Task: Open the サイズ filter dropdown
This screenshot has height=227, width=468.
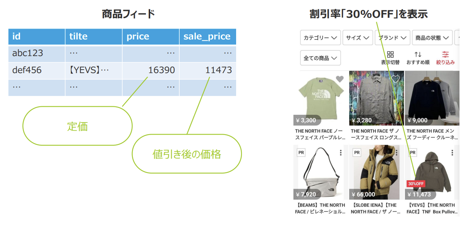Action: pyautogui.click(x=357, y=38)
